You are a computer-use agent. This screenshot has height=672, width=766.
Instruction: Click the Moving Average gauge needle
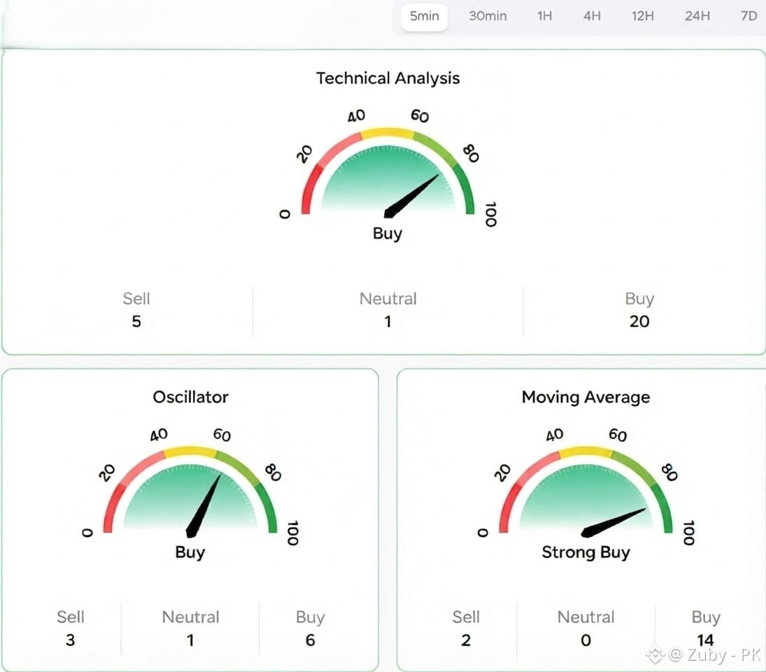click(613, 522)
